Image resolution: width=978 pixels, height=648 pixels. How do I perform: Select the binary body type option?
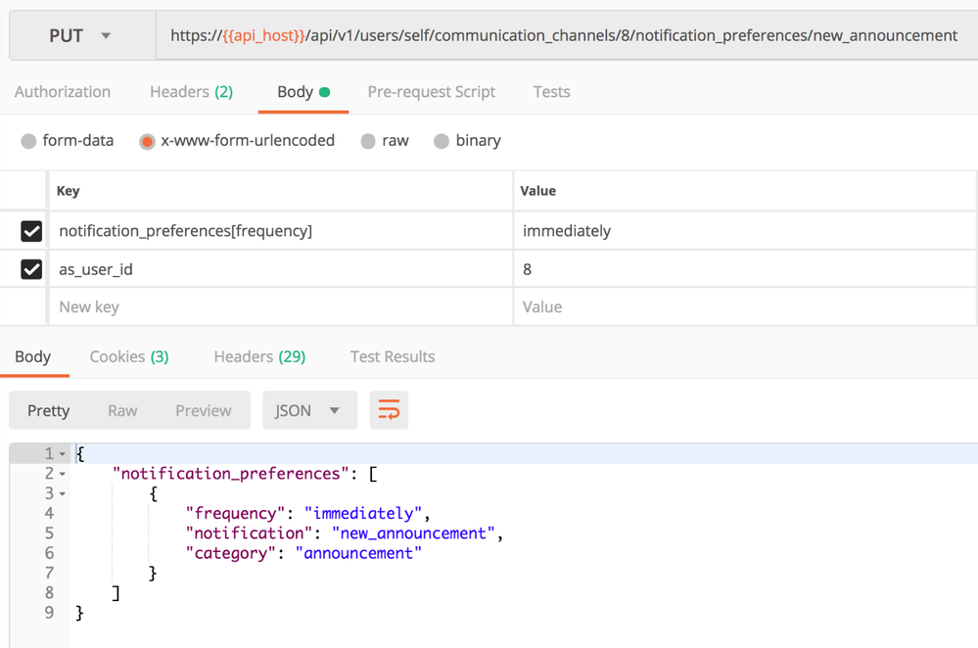tap(442, 141)
